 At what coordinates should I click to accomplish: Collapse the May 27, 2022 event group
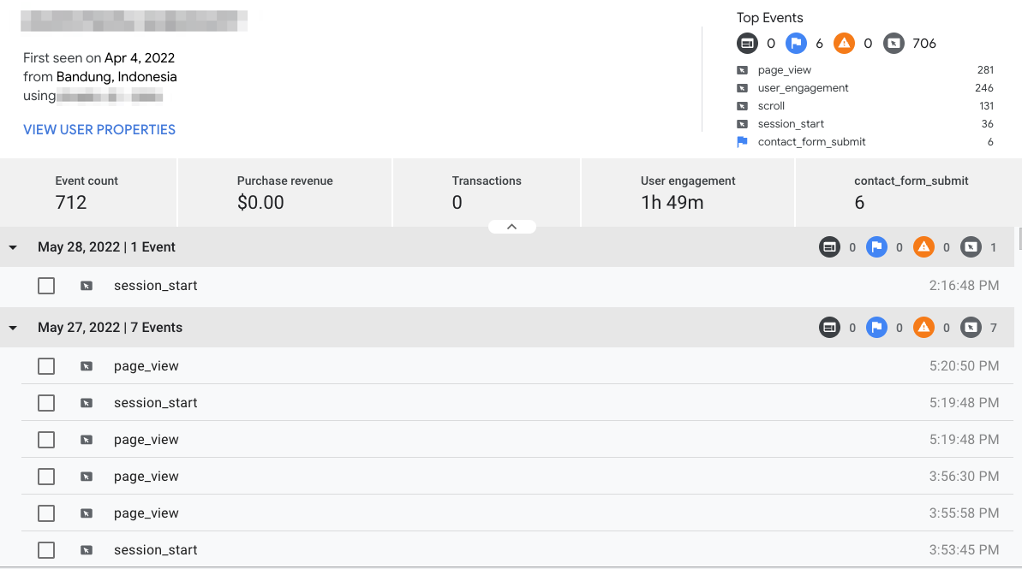pyautogui.click(x=13, y=328)
